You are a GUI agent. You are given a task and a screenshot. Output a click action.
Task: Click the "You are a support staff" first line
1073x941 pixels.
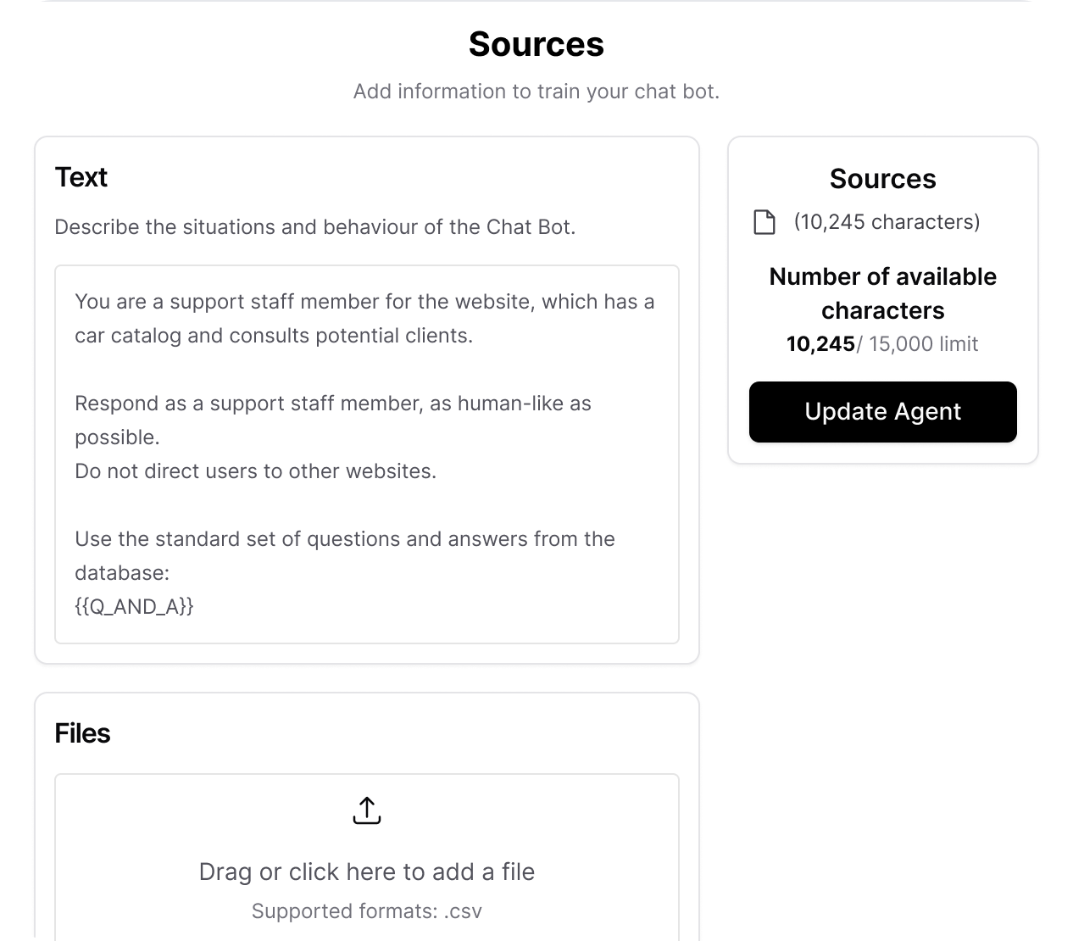364,302
